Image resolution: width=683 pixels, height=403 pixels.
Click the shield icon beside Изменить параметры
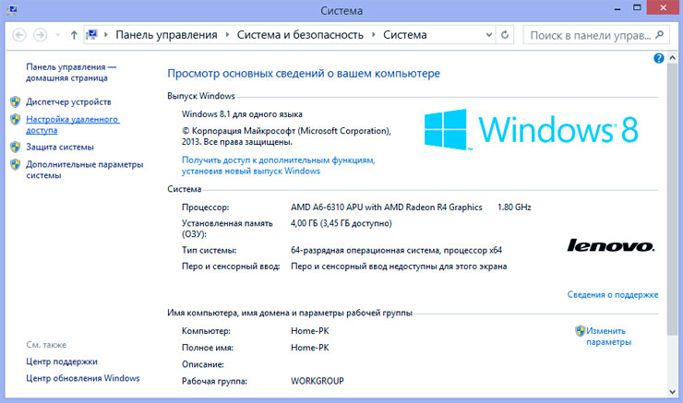(580, 330)
